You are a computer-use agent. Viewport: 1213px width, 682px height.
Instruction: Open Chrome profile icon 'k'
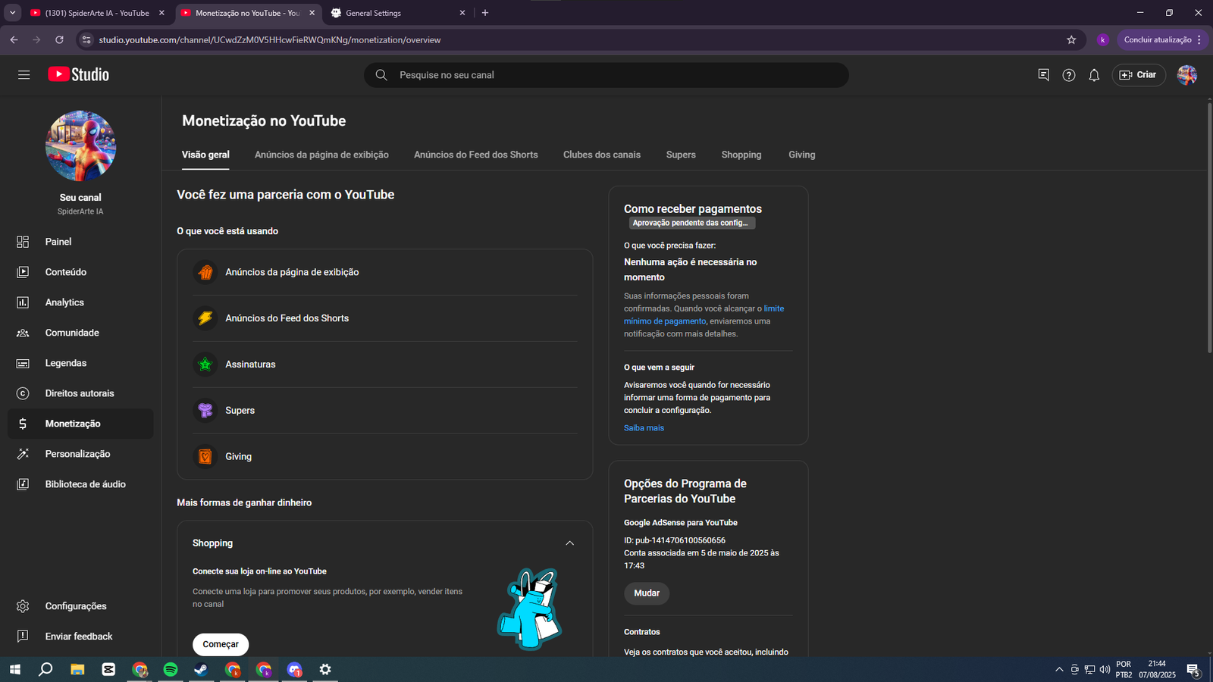1103,40
